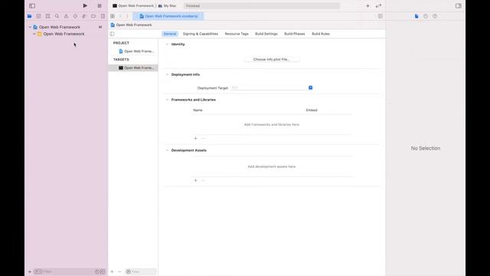490x276 pixels.
Task: Switch to Build Settings tab
Action: point(266,34)
